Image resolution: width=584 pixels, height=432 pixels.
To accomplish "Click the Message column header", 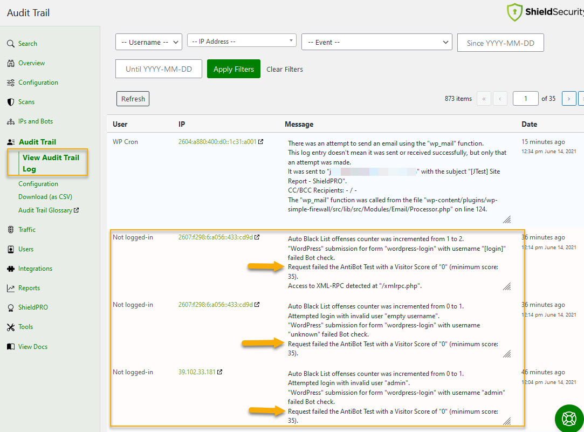I will point(299,125).
